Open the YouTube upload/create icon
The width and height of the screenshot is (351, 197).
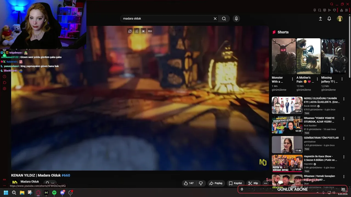tap(320, 19)
